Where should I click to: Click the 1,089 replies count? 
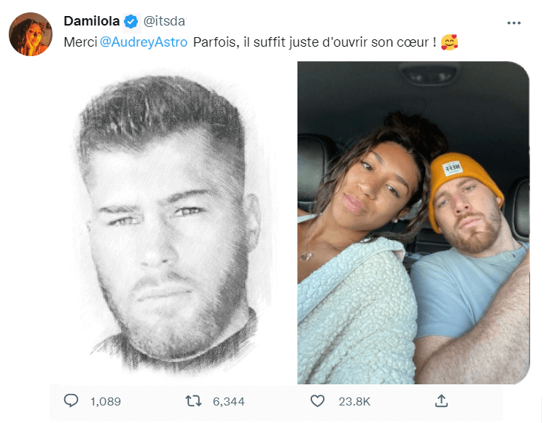coord(106,401)
